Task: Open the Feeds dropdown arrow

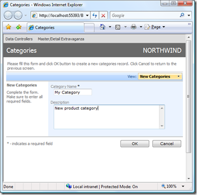Action: point(125,27)
